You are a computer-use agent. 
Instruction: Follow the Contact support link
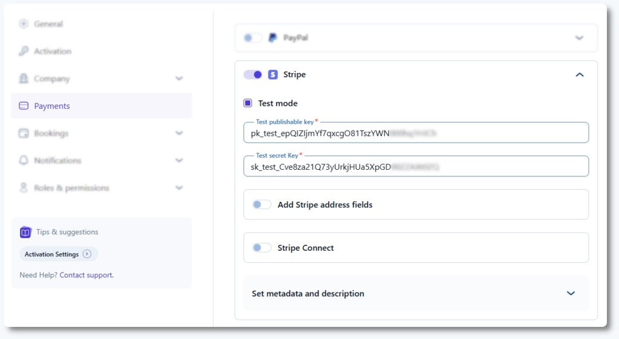86,275
